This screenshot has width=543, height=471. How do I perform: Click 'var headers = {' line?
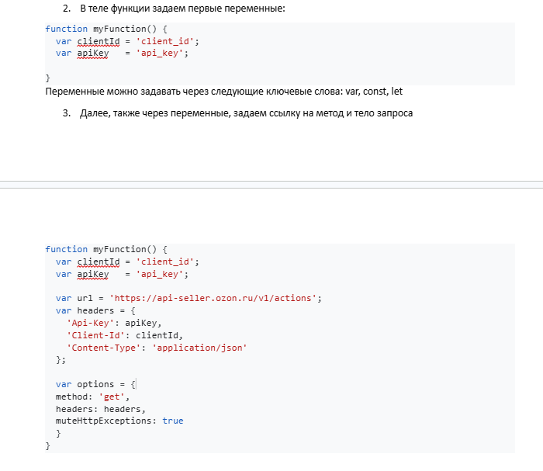click(95, 310)
